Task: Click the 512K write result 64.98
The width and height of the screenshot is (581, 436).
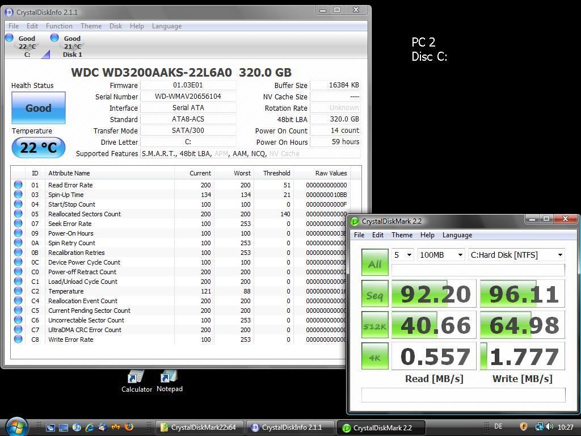Action: [x=523, y=325]
